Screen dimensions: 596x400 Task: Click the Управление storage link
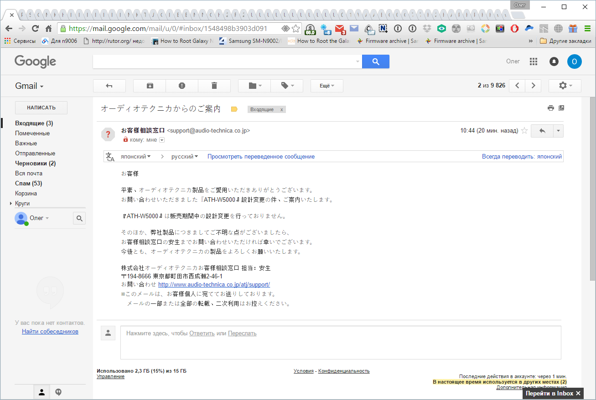(x=110, y=376)
